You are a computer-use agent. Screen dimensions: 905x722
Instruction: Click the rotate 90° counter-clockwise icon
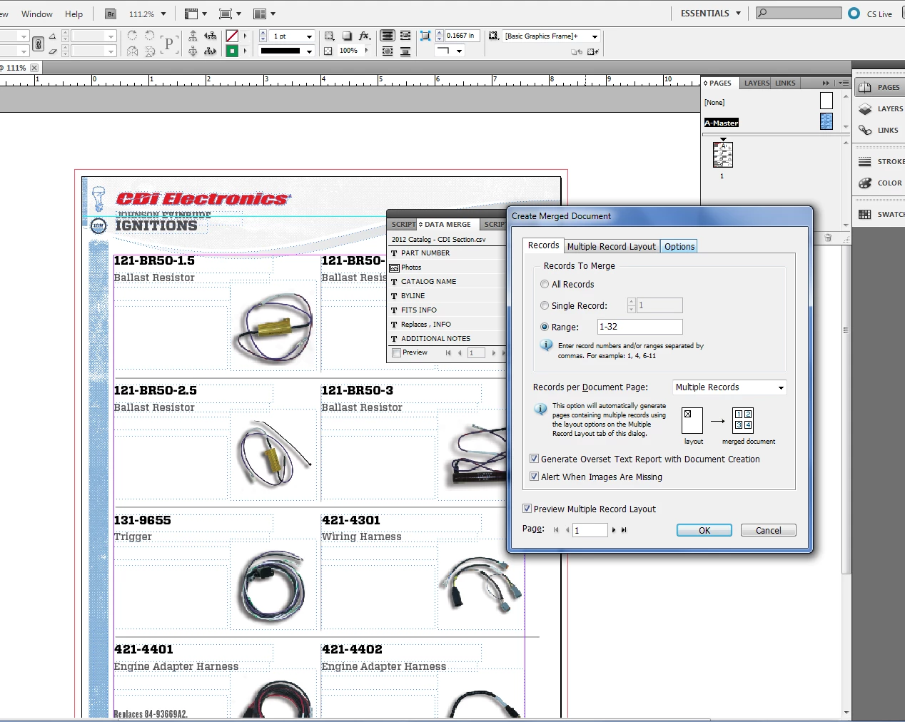pyautogui.click(x=149, y=36)
